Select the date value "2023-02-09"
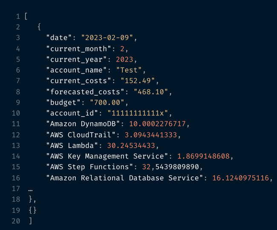The image size is (277, 230). (107, 37)
